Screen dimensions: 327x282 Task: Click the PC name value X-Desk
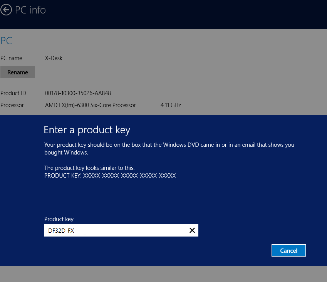click(54, 58)
